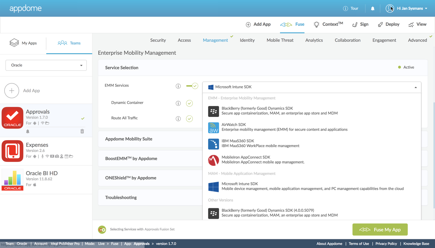The image size is (435, 248).
Task: Click BlackBerry Dynamics SDK 4.0.0.5079 icon
Action: [214, 213]
